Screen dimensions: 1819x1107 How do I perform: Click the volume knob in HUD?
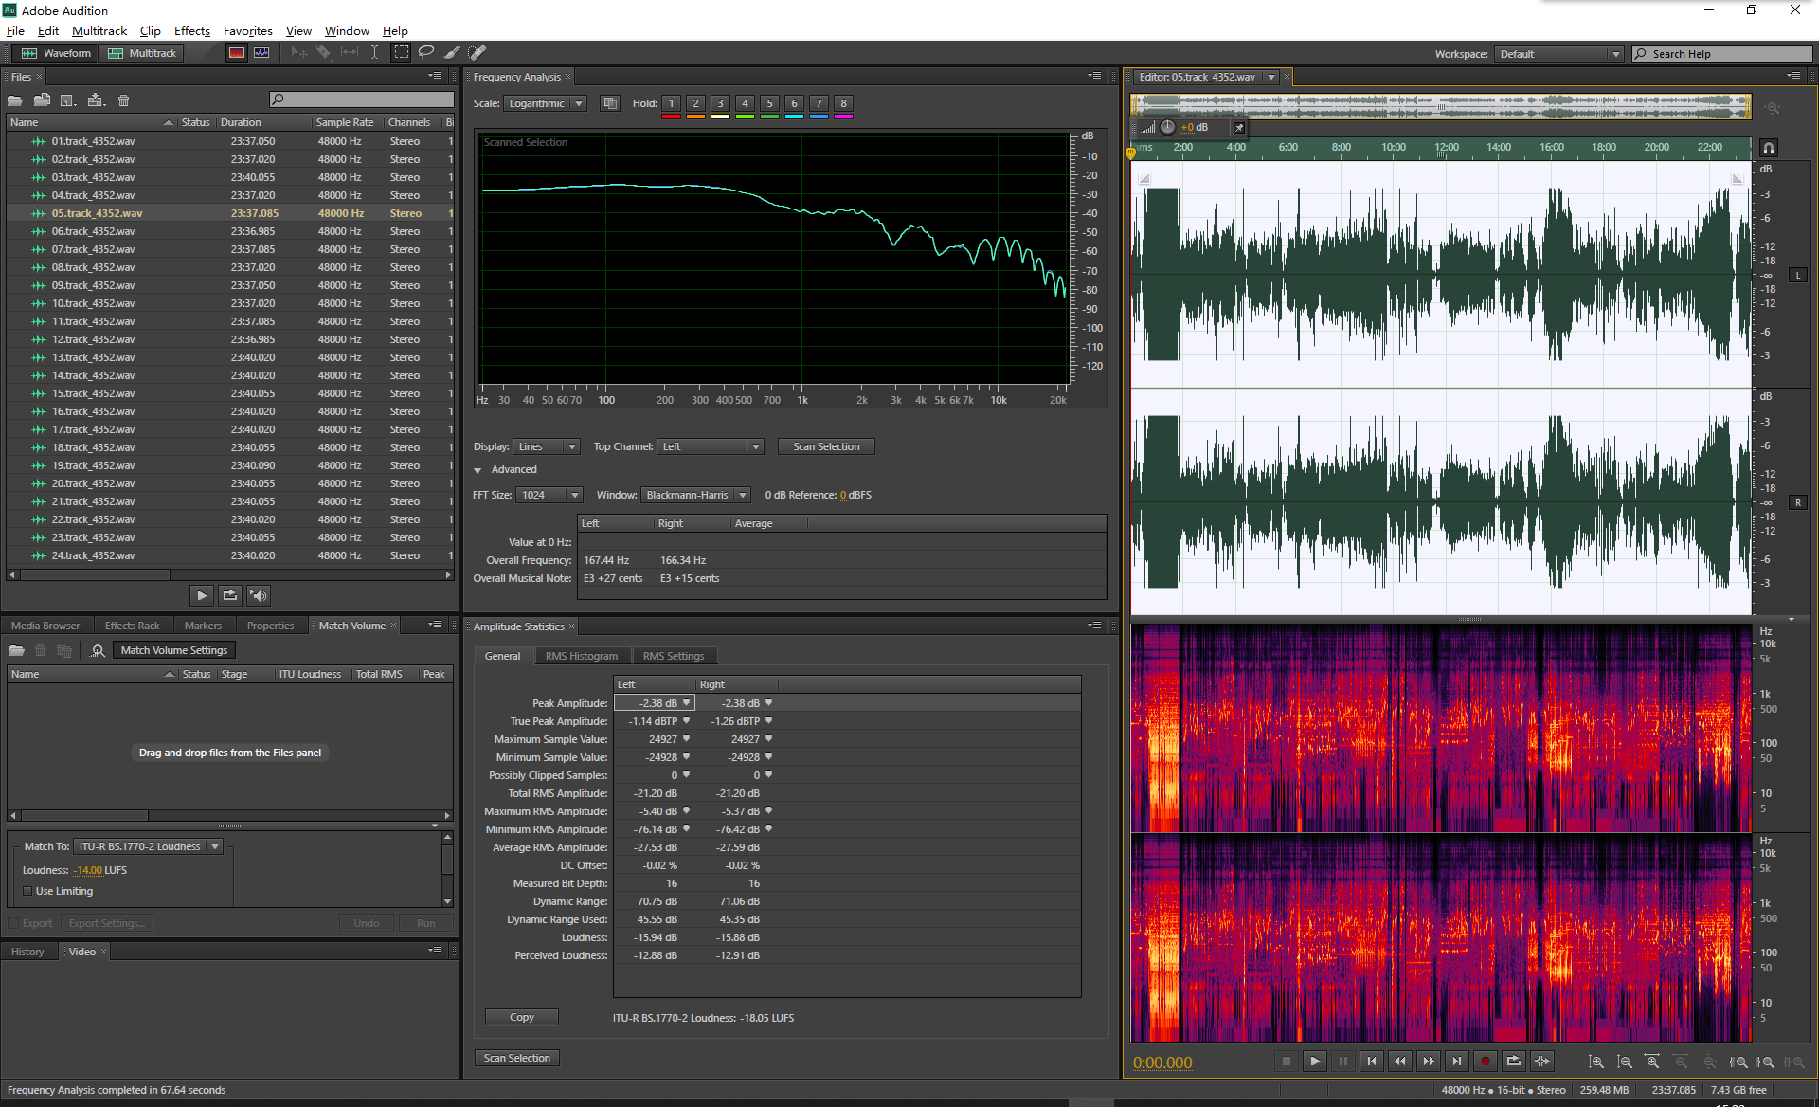[x=1167, y=127]
